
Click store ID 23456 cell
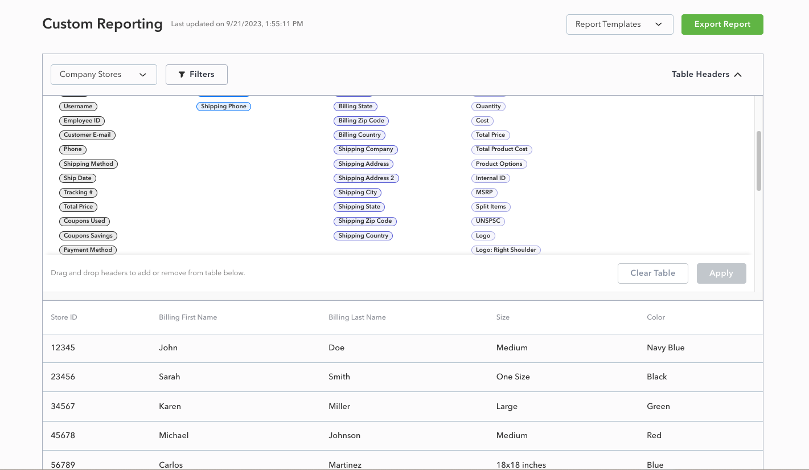point(63,377)
